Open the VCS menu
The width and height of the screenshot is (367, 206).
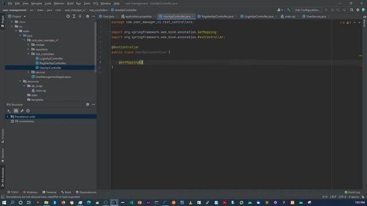(96, 3)
